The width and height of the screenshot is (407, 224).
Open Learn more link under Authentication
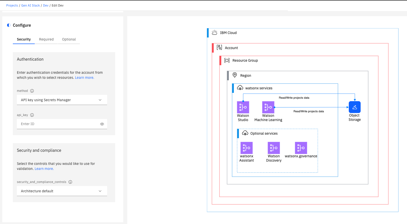click(84, 78)
